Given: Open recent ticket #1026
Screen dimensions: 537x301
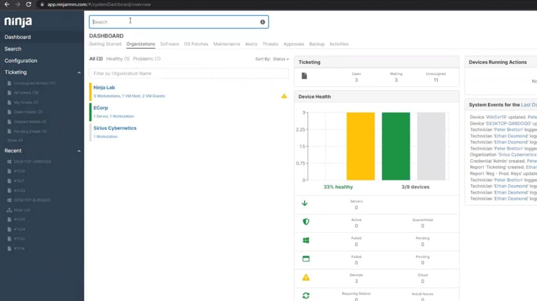Looking at the screenshot, I should [20, 171].
